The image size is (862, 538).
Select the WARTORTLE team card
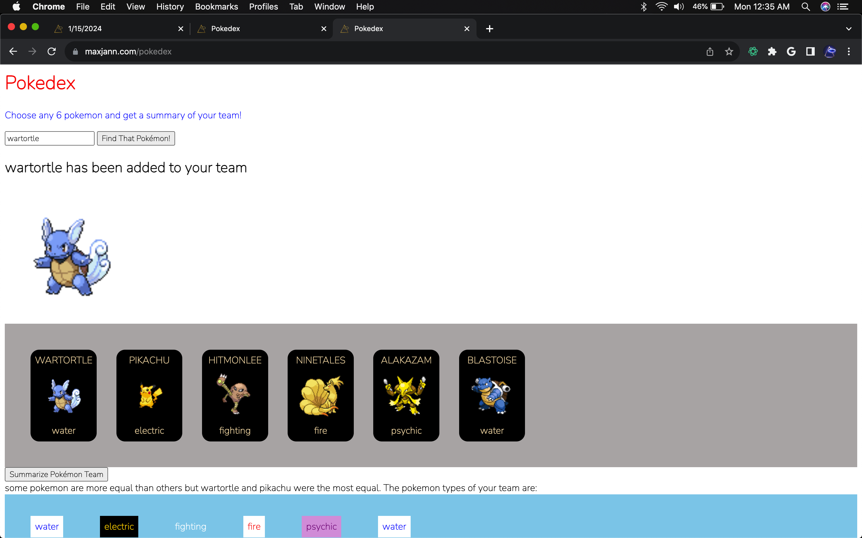tap(63, 396)
